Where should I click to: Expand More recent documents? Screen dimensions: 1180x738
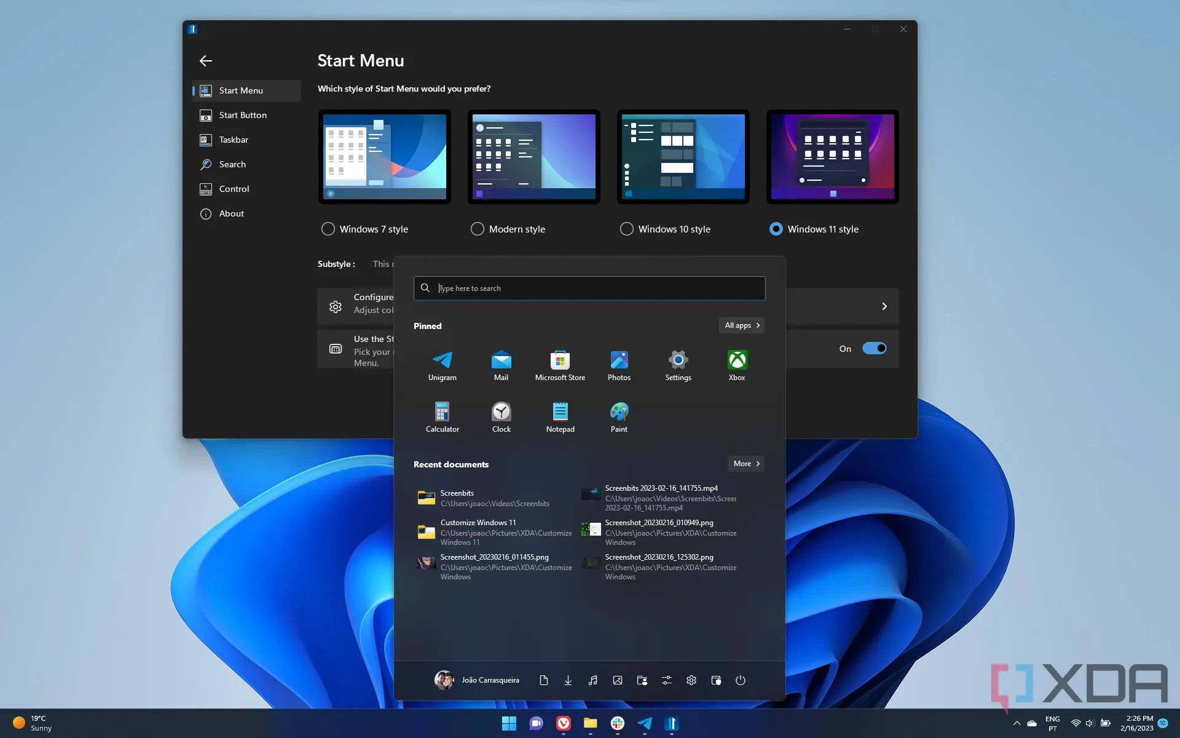746,464
